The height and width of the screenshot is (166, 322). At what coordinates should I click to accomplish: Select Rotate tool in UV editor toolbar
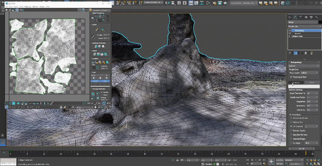pyautogui.click(x=10, y=10)
